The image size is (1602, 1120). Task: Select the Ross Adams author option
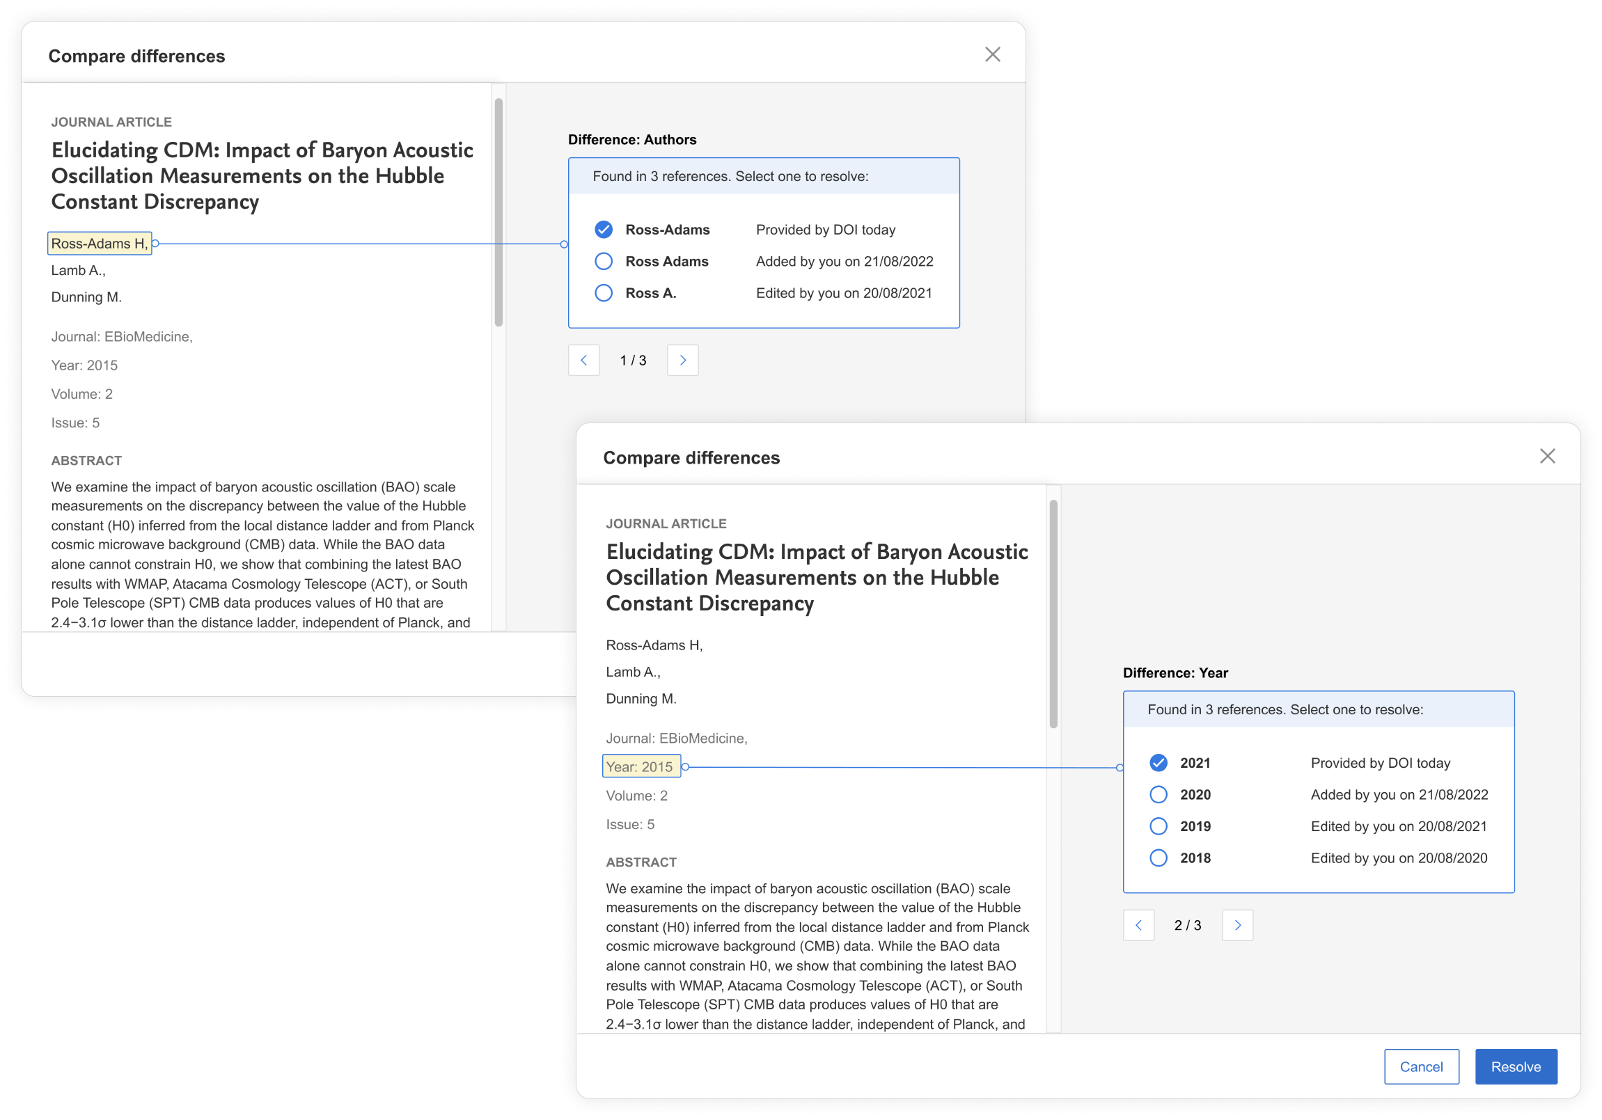coord(604,262)
